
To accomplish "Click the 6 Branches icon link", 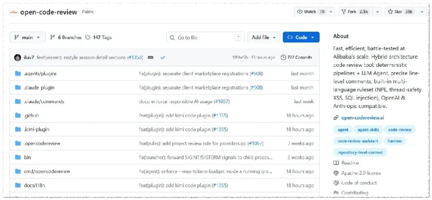I will point(53,38).
